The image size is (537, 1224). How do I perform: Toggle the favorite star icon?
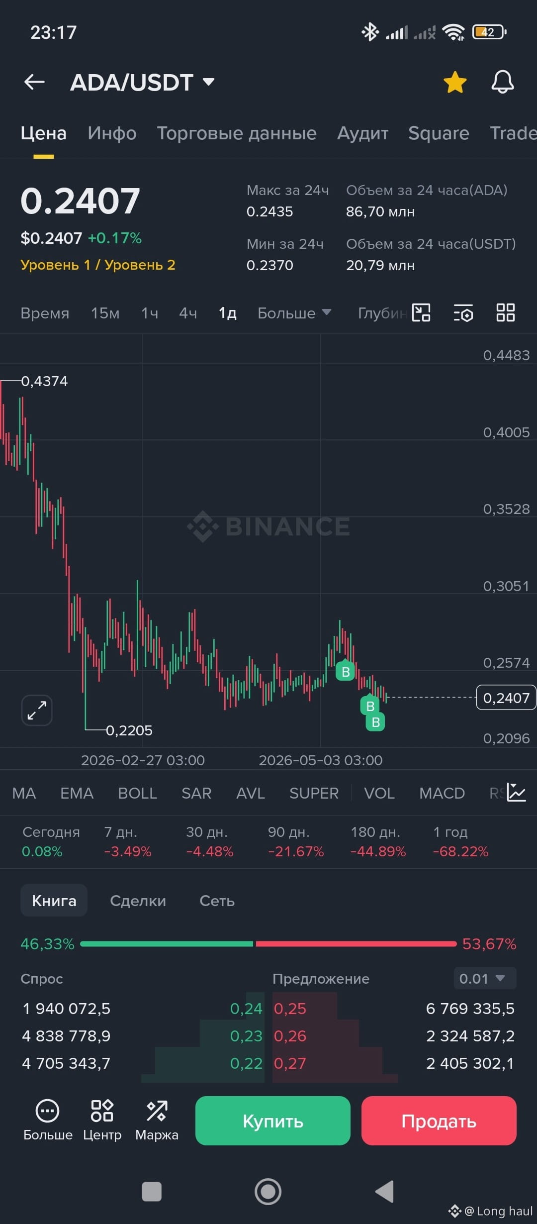coord(455,82)
